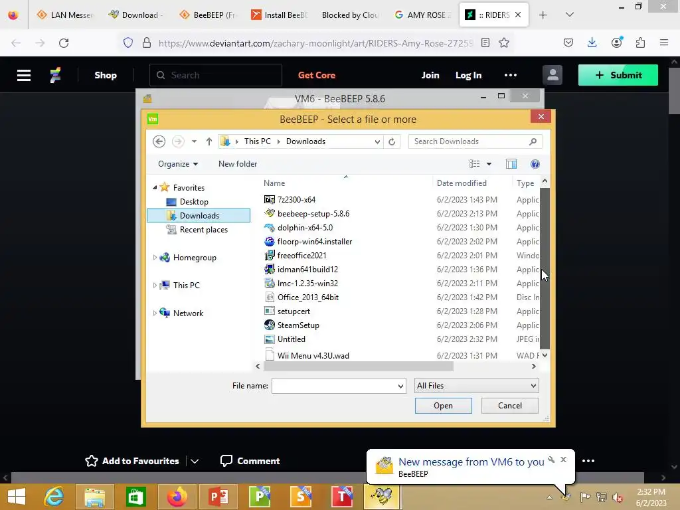Image resolution: width=680 pixels, height=510 pixels.
Task: Bookmark this page with the star icon
Action: [503, 42]
